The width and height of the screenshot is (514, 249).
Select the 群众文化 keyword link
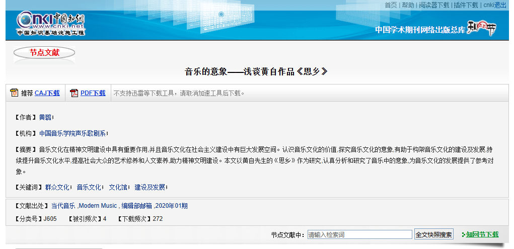57,187
